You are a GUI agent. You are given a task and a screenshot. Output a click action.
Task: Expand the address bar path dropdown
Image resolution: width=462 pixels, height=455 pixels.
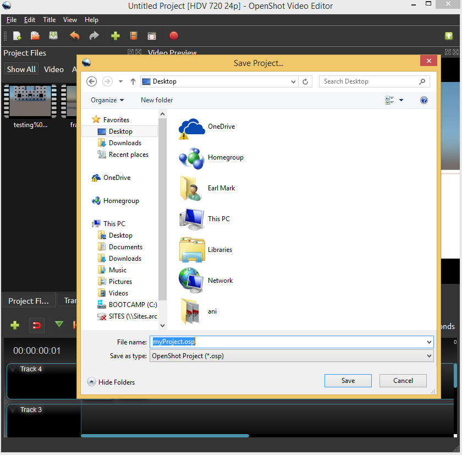[x=293, y=81]
